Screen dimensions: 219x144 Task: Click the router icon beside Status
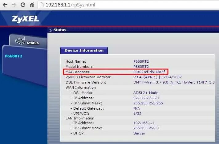pos(20,41)
